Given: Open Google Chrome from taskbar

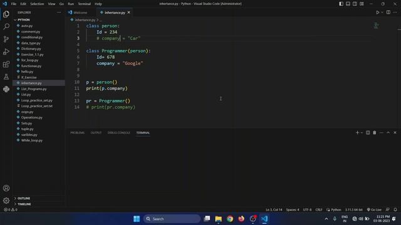Looking at the screenshot, I should pos(230,219).
